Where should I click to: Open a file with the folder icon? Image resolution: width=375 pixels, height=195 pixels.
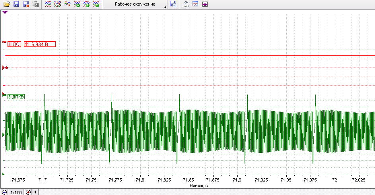pyautogui.click(x=7, y=4)
